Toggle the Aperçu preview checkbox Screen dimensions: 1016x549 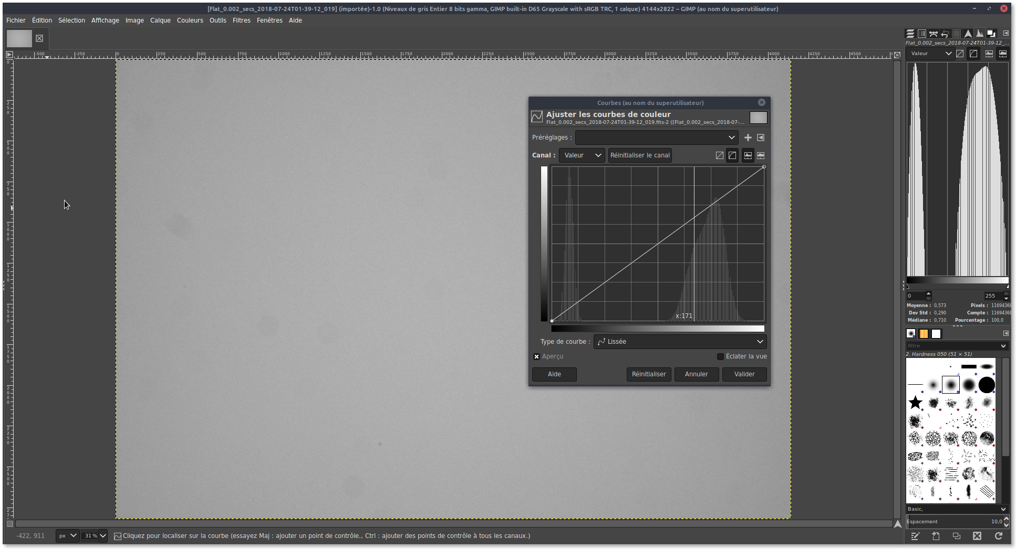click(x=536, y=356)
